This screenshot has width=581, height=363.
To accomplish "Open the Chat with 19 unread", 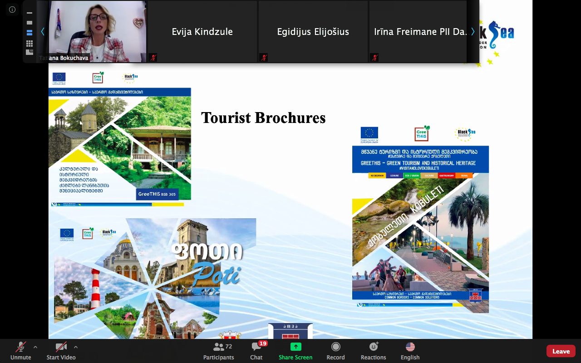I will click(256, 351).
